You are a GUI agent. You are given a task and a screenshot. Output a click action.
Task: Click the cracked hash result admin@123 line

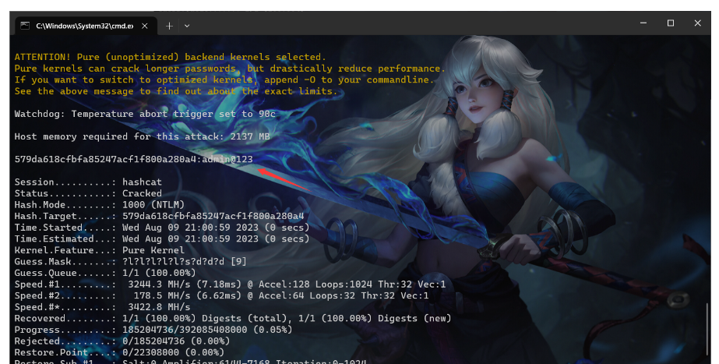[x=133, y=159]
